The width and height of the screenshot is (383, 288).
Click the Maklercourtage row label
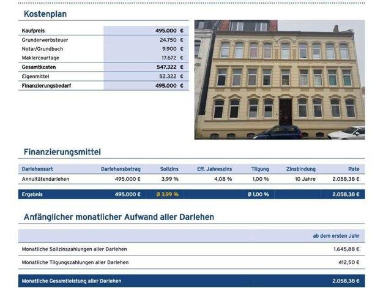[40, 58]
